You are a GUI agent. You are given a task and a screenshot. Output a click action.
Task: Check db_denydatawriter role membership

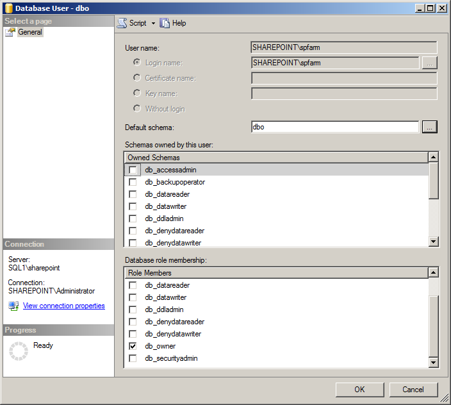(x=133, y=334)
